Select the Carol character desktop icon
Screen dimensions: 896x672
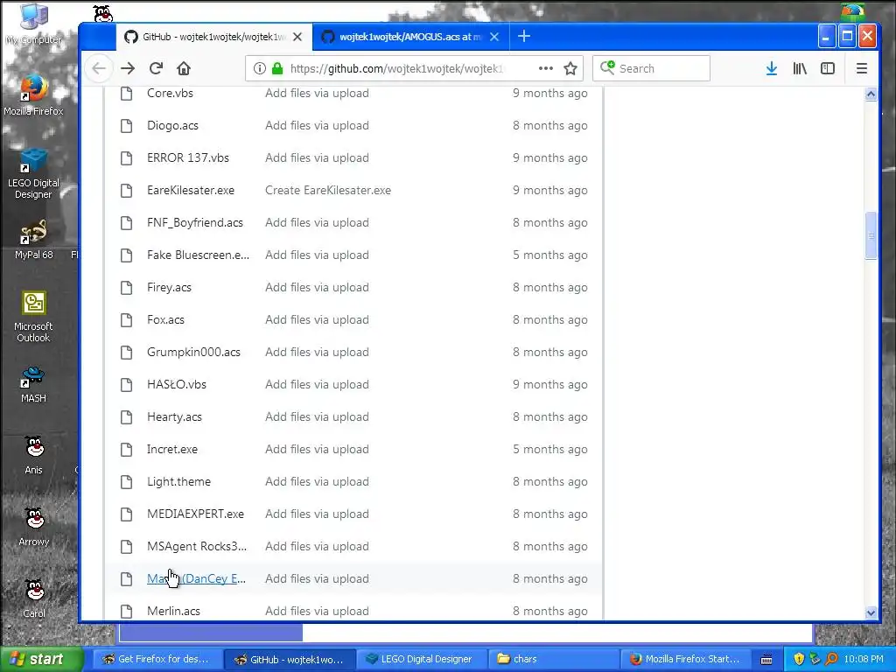pyautogui.click(x=34, y=598)
